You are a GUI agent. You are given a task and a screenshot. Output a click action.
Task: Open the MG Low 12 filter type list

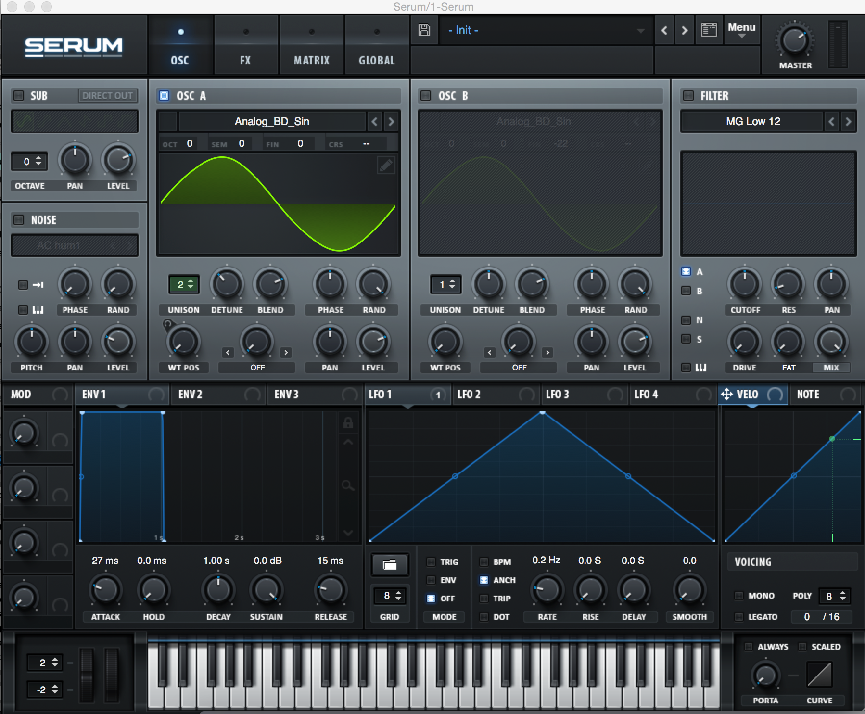pyautogui.click(x=752, y=122)
